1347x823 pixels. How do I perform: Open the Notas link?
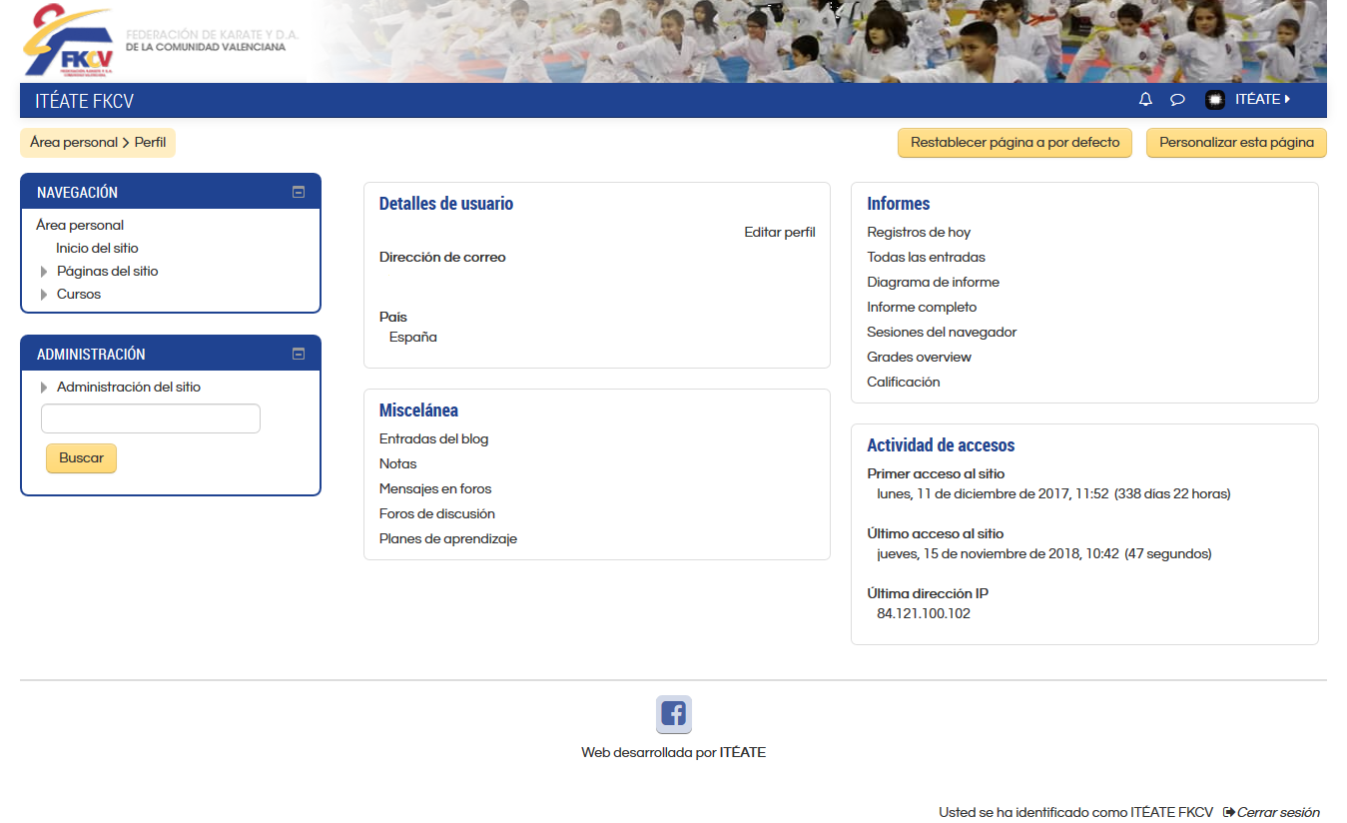pyautogui.click(x=397, y=464)
